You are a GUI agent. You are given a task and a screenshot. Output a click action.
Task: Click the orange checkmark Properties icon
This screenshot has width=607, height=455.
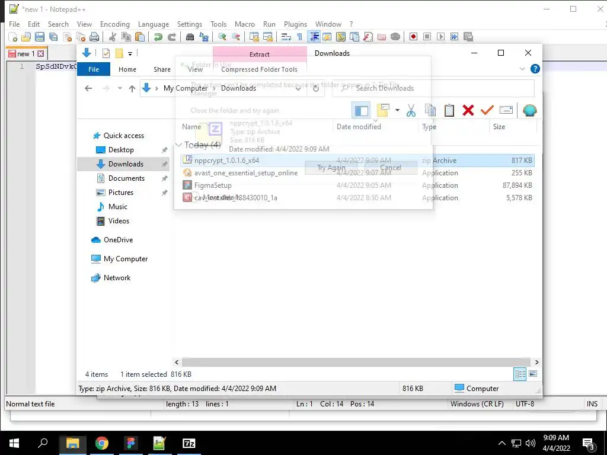point(487,110)
